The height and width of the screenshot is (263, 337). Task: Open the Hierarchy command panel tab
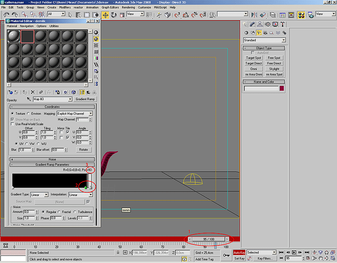tap(260, 24)
